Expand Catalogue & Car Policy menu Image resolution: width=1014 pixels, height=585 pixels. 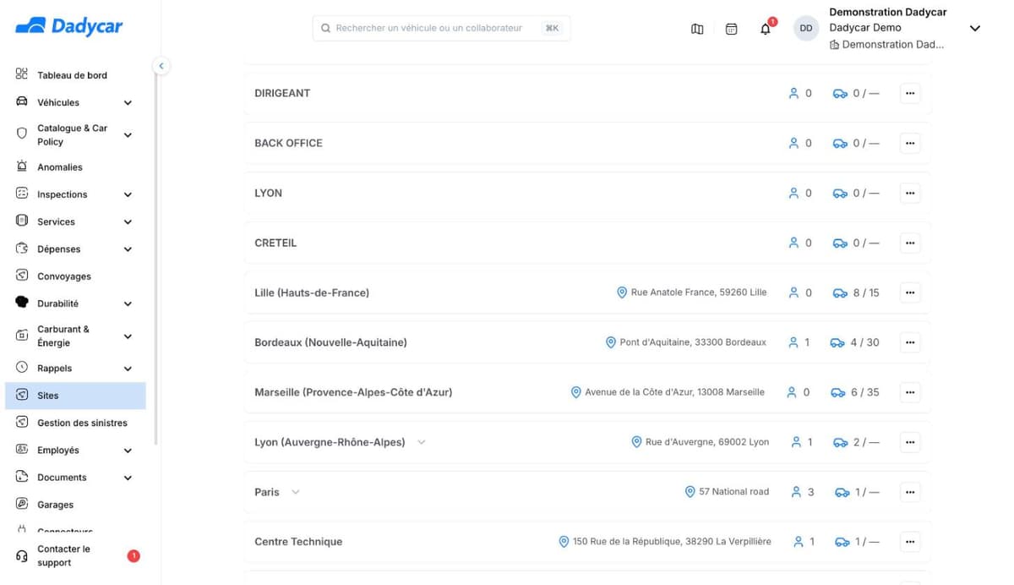pyautogui.click(x=128, y=135)
